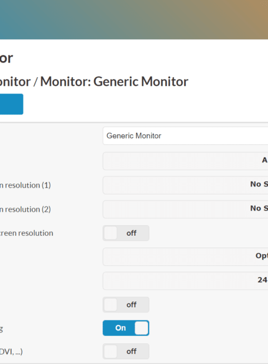Turn off the blue On toggle
The image size is (268, 364).
tap(126, 328)
